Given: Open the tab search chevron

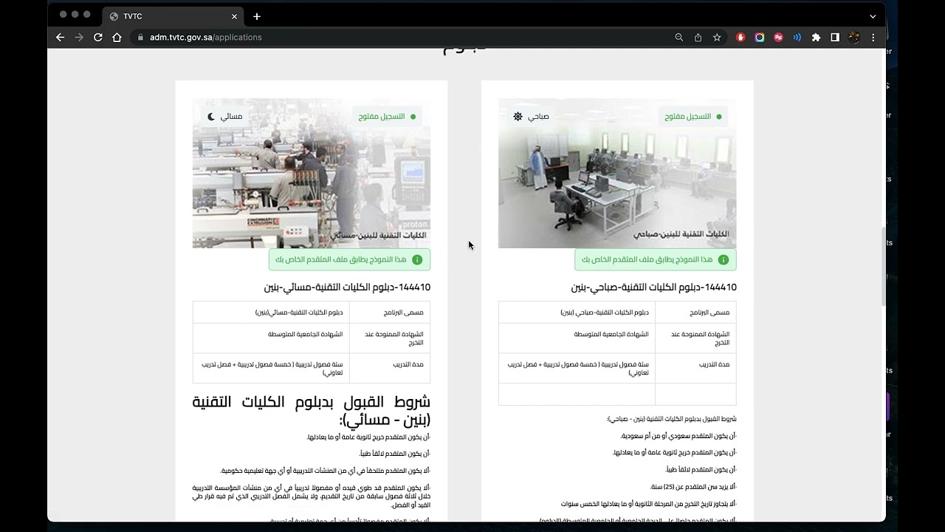Looking at the screenshot, I should (x=873, y=16).
